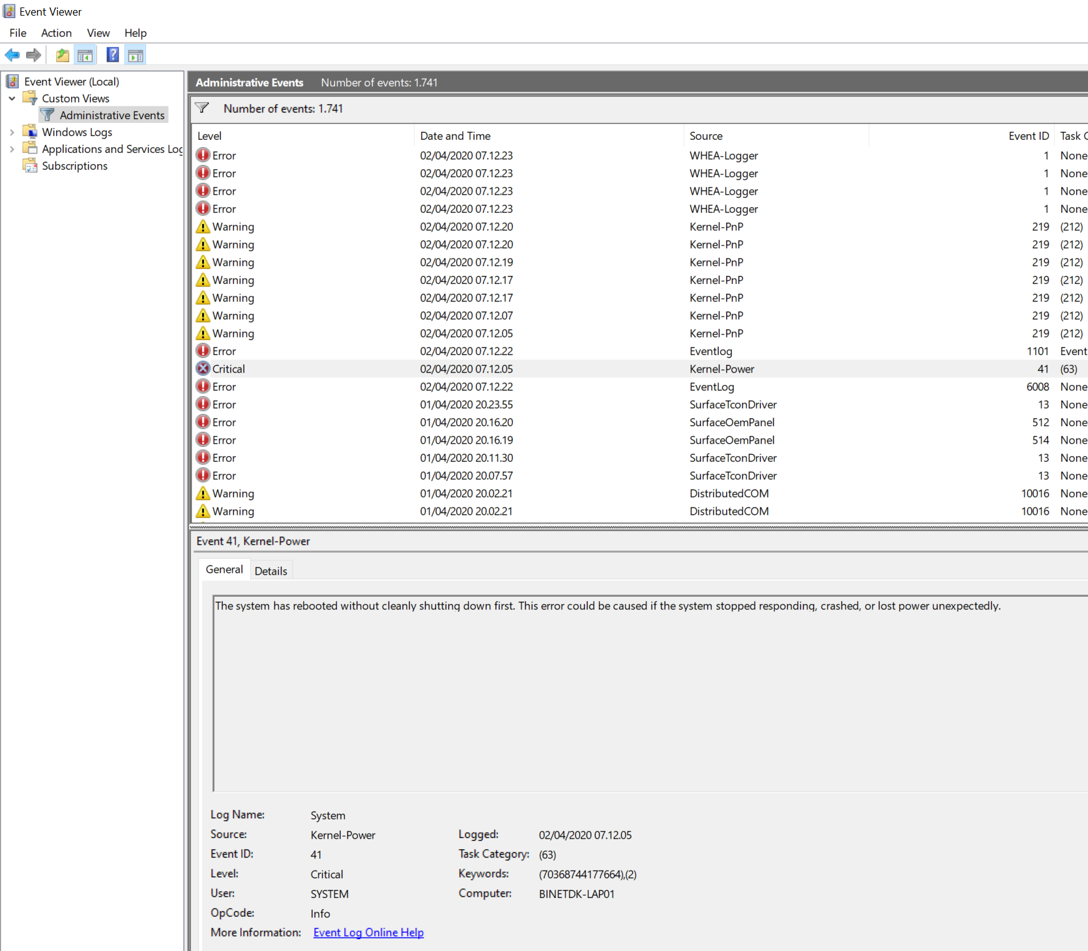Select Applications and Services Logs label

point(112,149)
